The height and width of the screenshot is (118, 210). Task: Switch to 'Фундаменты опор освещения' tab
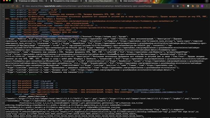tap(66, 1)
